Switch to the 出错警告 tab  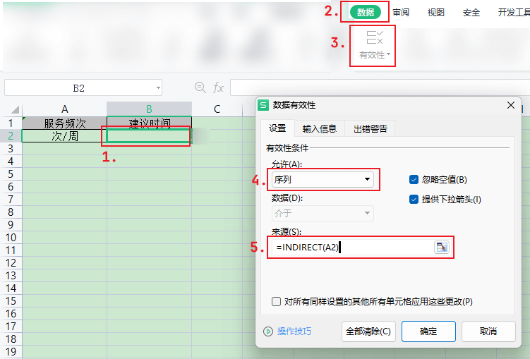371,128
